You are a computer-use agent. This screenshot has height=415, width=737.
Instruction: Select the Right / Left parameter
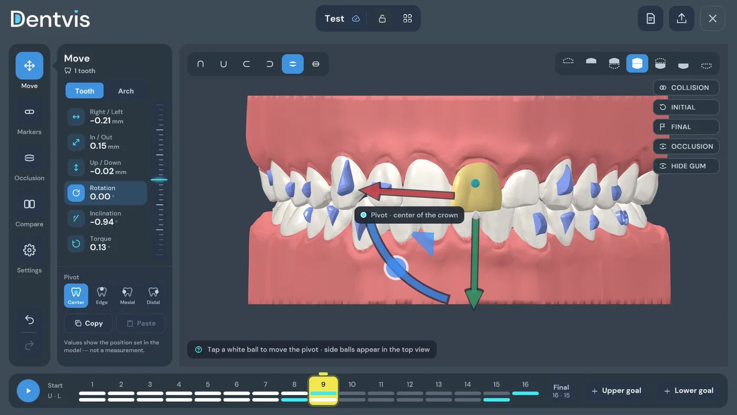click(x=105, y=116)
